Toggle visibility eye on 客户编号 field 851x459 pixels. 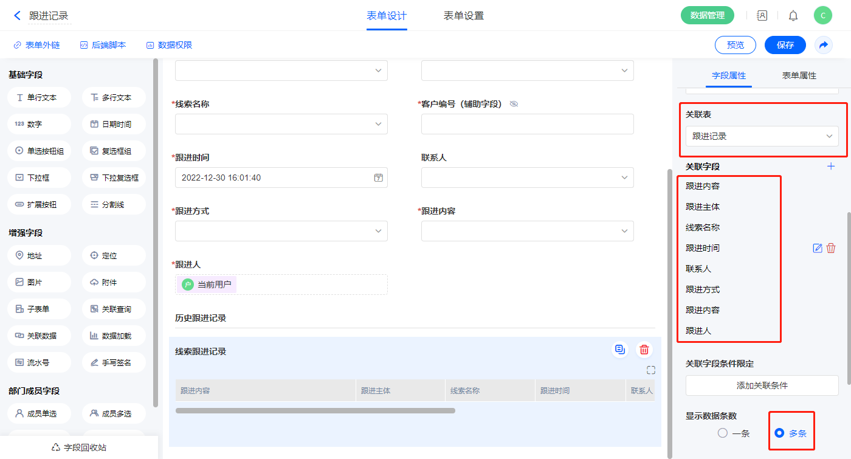click(514, 104)
